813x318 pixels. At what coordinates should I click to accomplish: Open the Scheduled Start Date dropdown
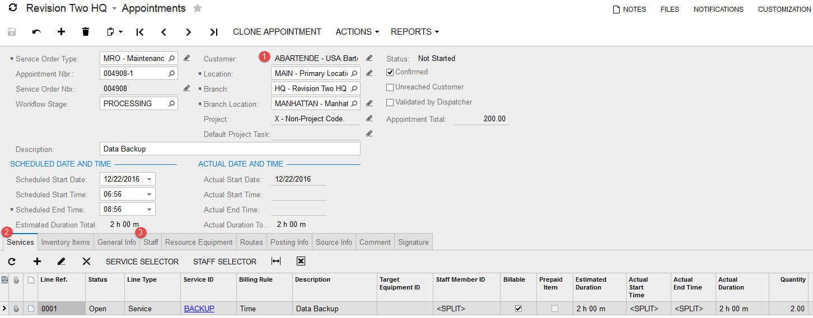[x=149, y=179]
